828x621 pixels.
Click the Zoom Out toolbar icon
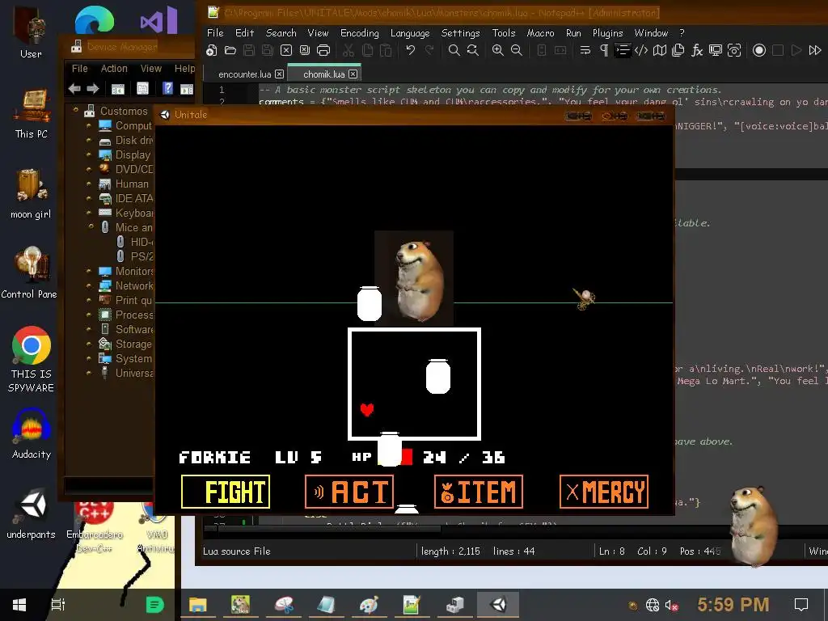coord(517,50)
